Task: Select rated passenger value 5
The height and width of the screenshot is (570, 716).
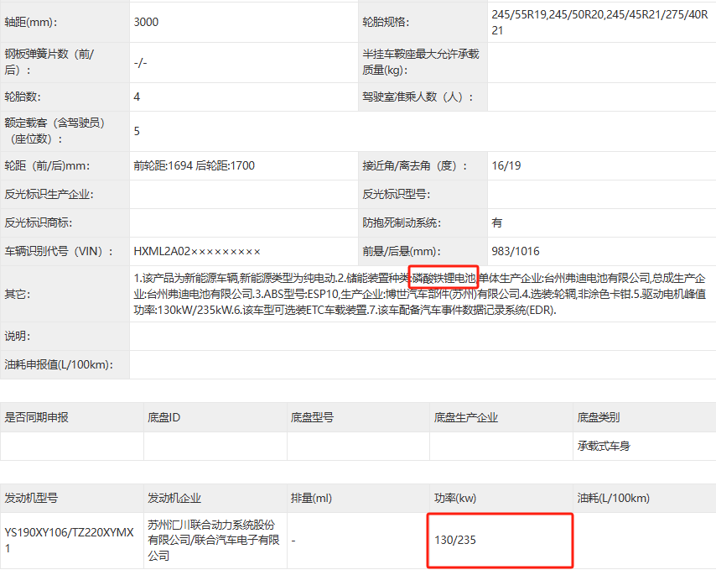Action: coord(137,131)
